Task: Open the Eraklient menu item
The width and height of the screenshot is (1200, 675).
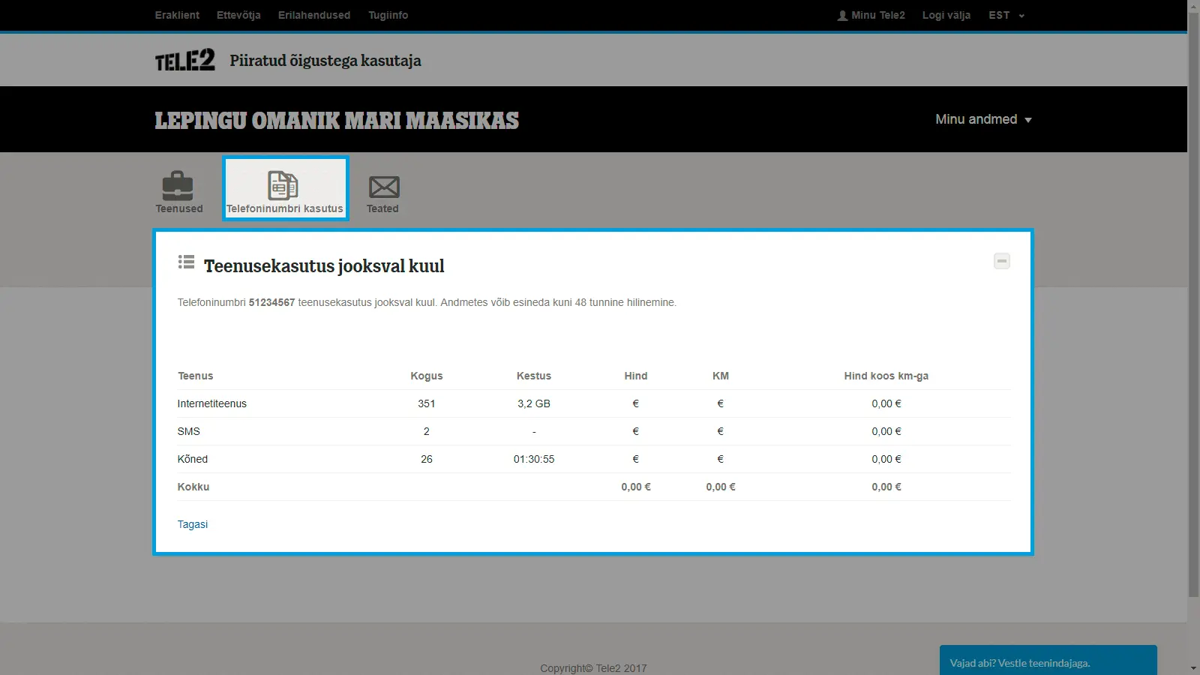Action: coord(177,15)
